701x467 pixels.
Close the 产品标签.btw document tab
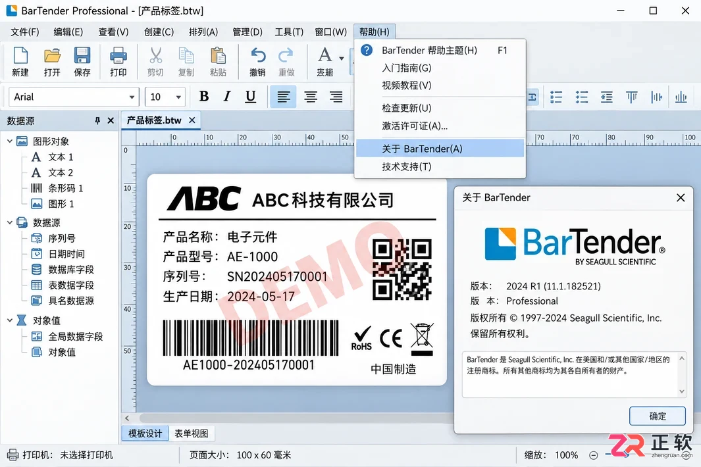tap(192, 120)
